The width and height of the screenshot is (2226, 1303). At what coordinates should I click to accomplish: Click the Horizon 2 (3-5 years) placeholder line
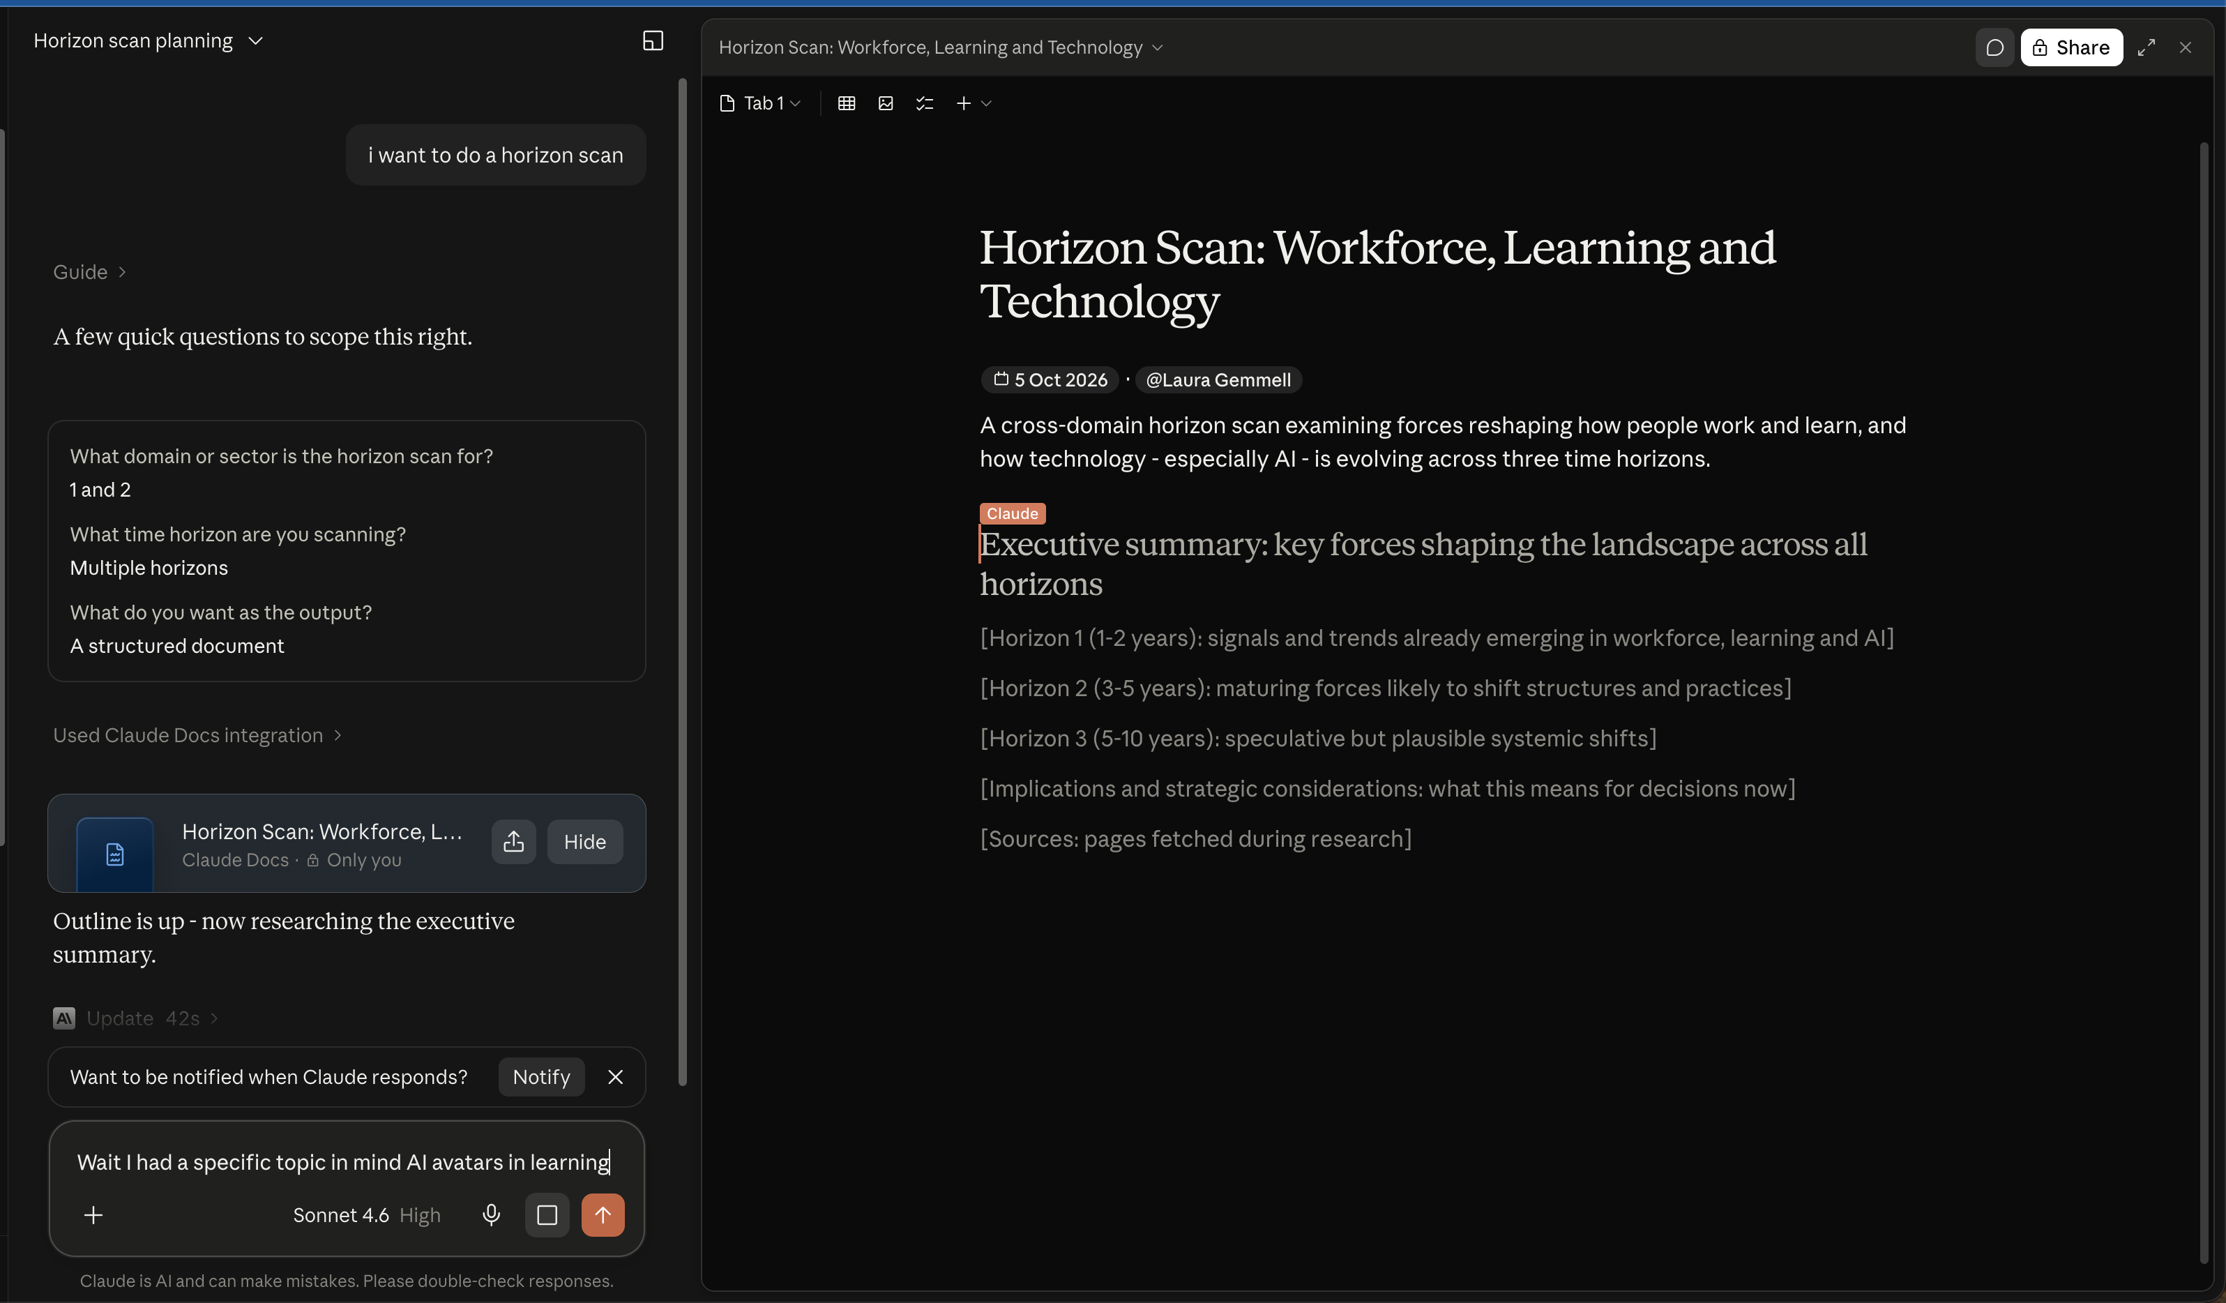coord(1386,688)
